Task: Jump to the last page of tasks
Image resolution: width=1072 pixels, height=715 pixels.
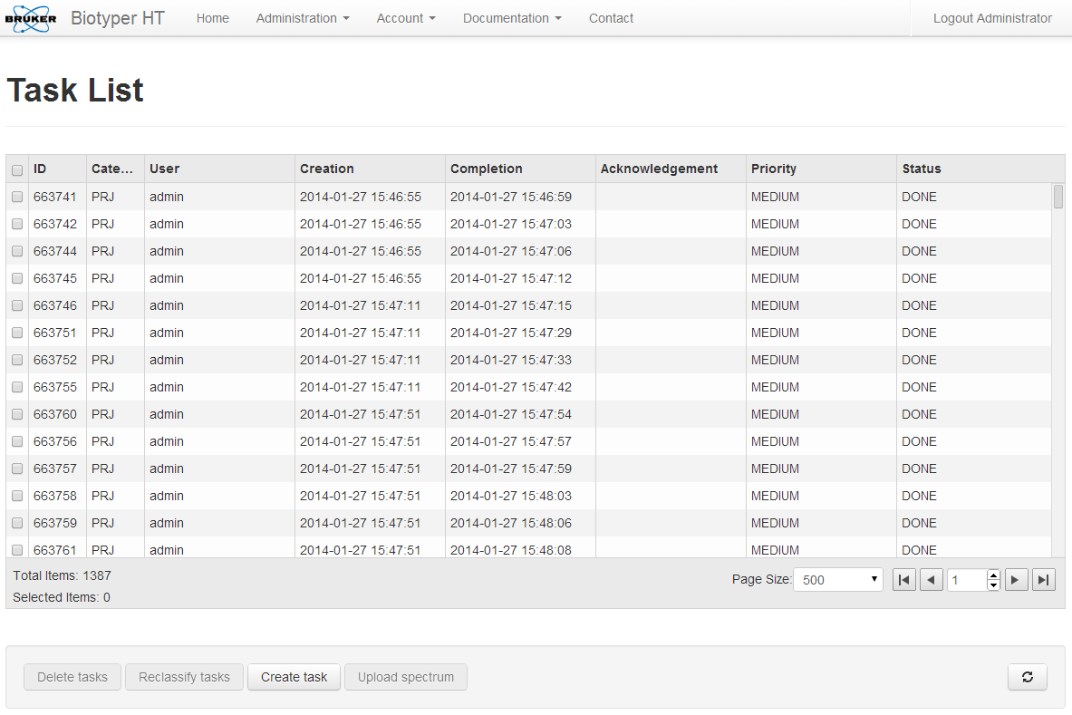Action: 1043,580
